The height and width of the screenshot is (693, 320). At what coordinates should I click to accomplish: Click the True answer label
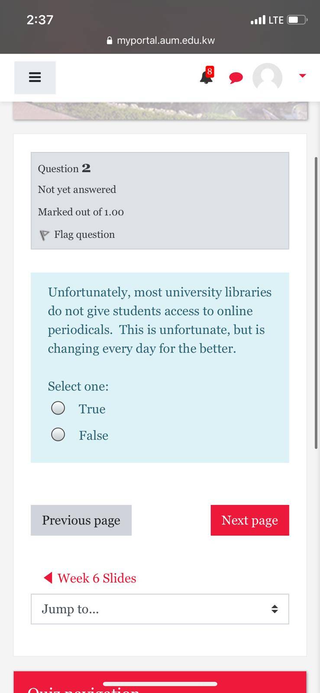[92, 409]
